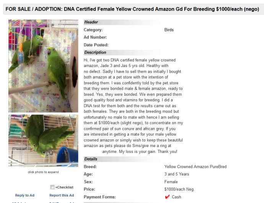Open the Reply to Ad link
The image size is (264, 203).
pos(24,195)
